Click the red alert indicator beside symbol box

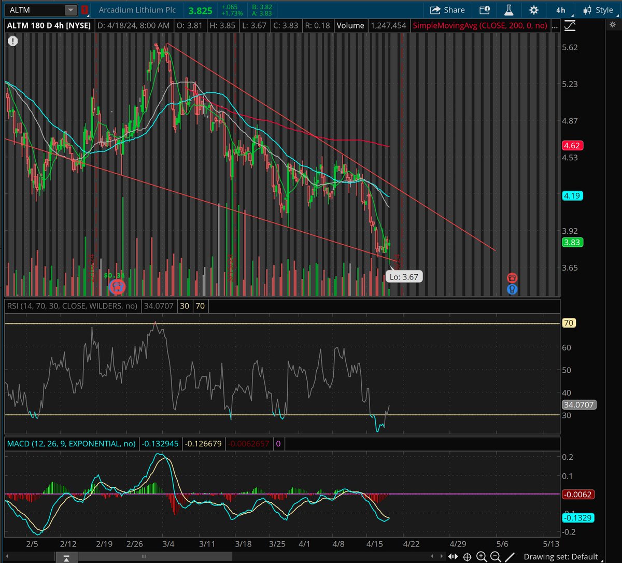(x=84, y=10)
